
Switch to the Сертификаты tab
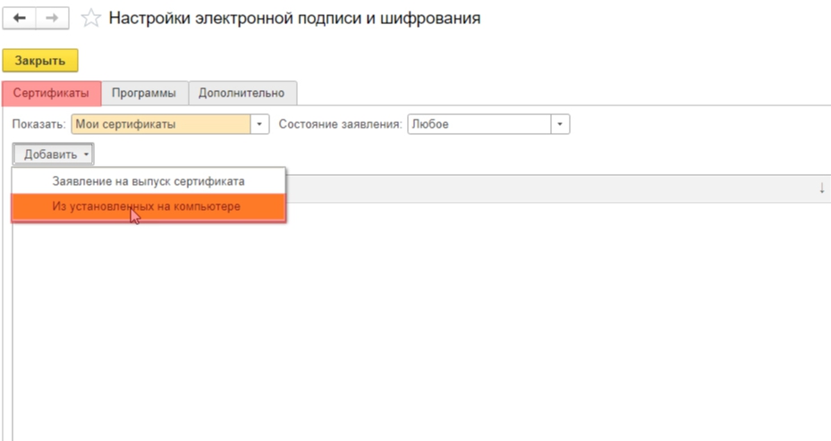click(x=51, y=93)
